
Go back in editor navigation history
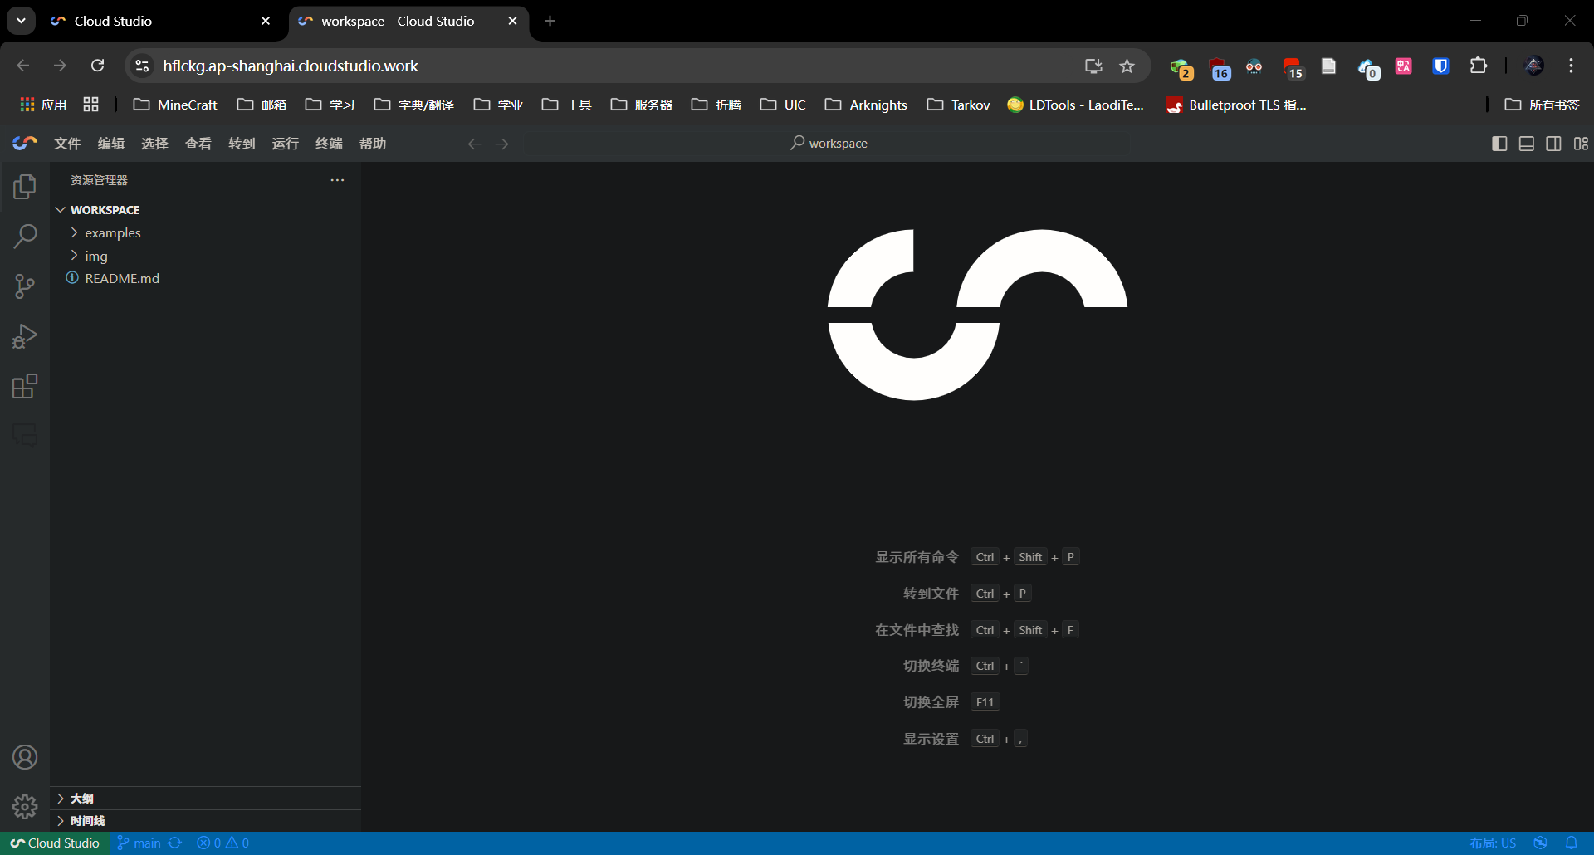pyautogui.click(x=475, y=144)
